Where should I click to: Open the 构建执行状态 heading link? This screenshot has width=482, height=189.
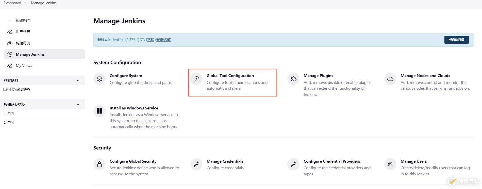coord(14,104)
